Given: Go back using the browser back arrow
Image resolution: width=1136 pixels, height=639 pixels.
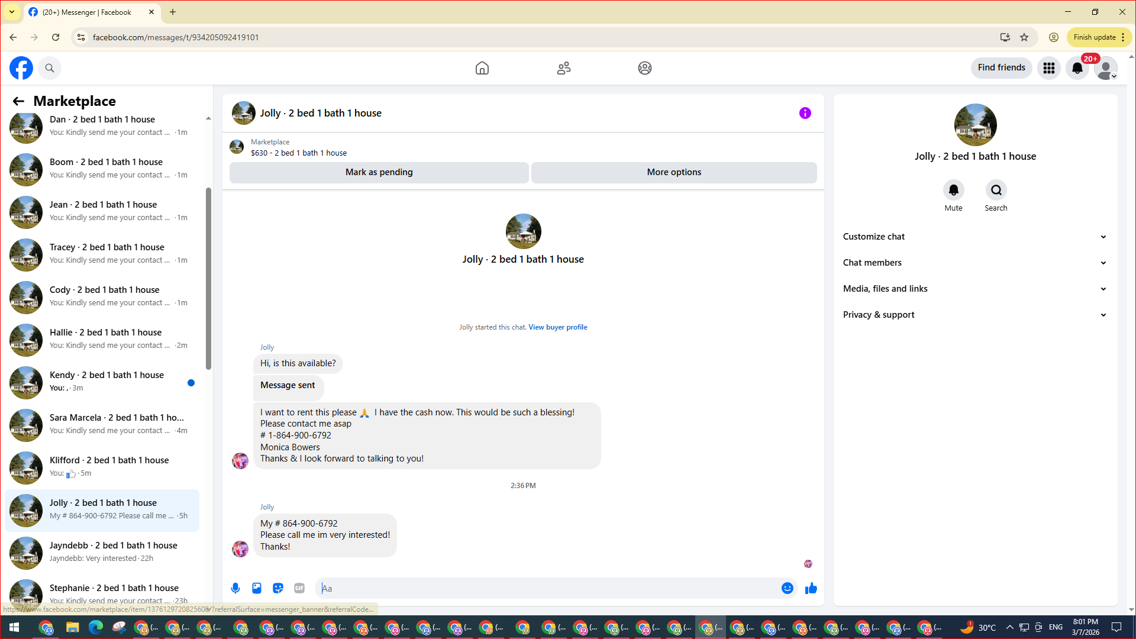Looking at the screenshot, I should 13,37.
